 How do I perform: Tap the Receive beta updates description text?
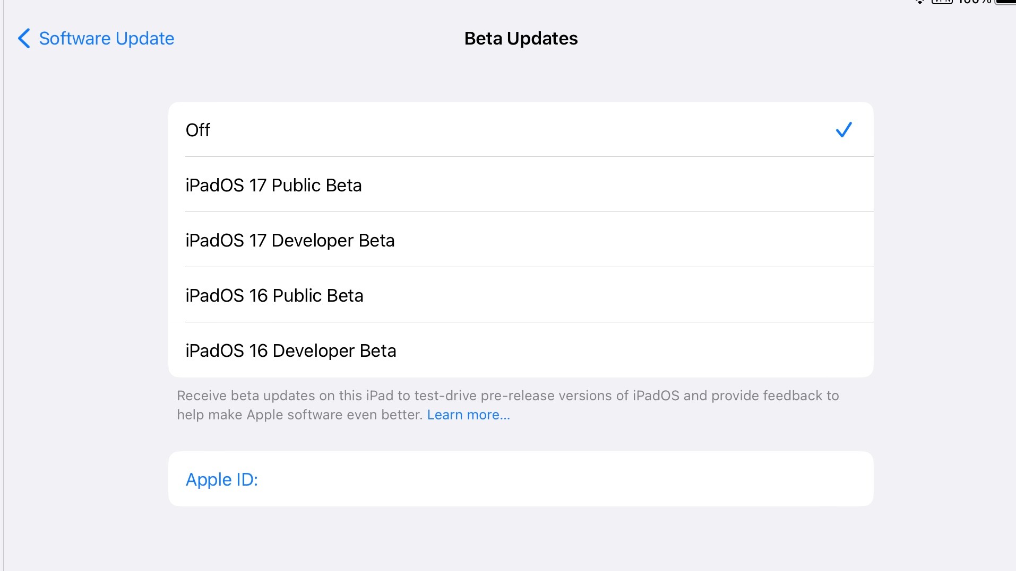point(507,405)
